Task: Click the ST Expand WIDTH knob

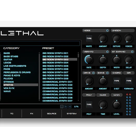Action: (x=117, y=60)
